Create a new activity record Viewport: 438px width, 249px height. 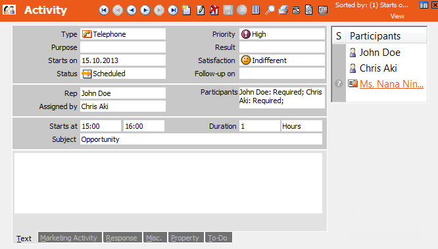point(186,10)
